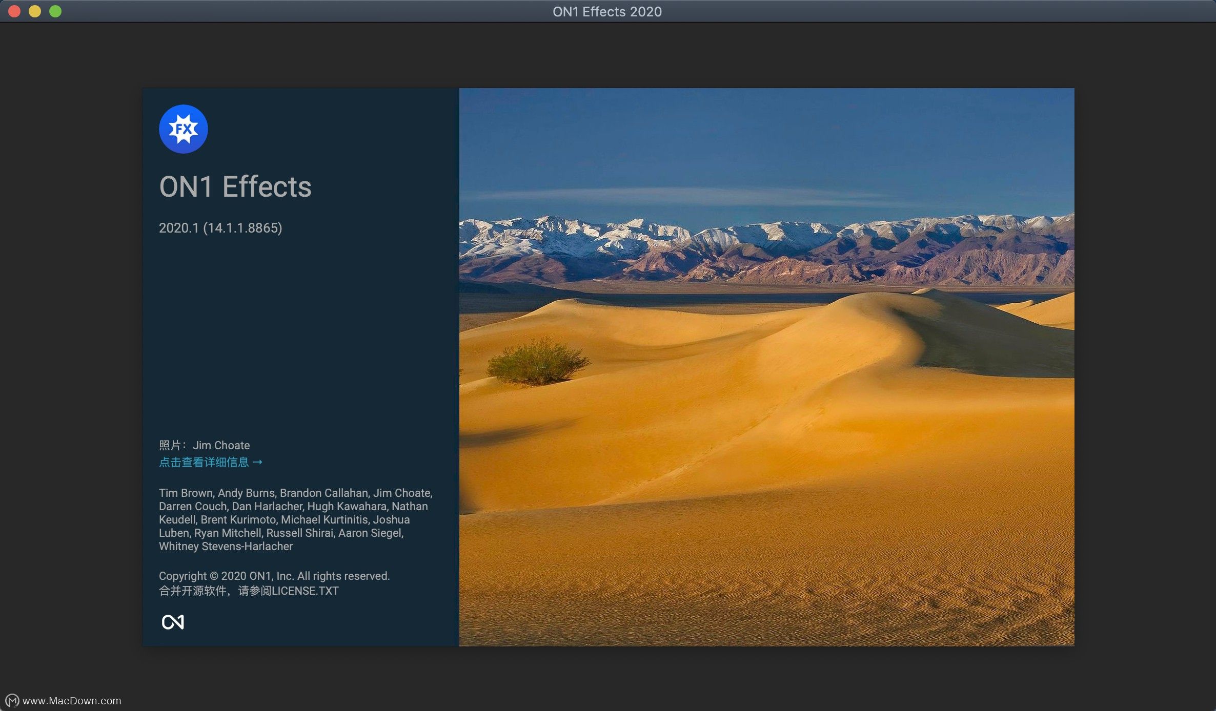Click the blue FX app icon
The height and width of the screenshot is (711, 1216).
point(183,129)
